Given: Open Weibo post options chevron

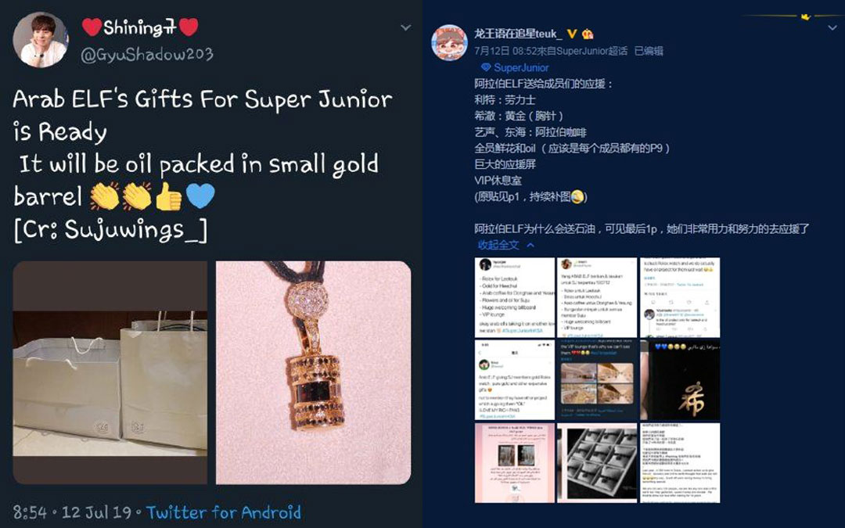Looking at the screenshot, I should (832, 27).
